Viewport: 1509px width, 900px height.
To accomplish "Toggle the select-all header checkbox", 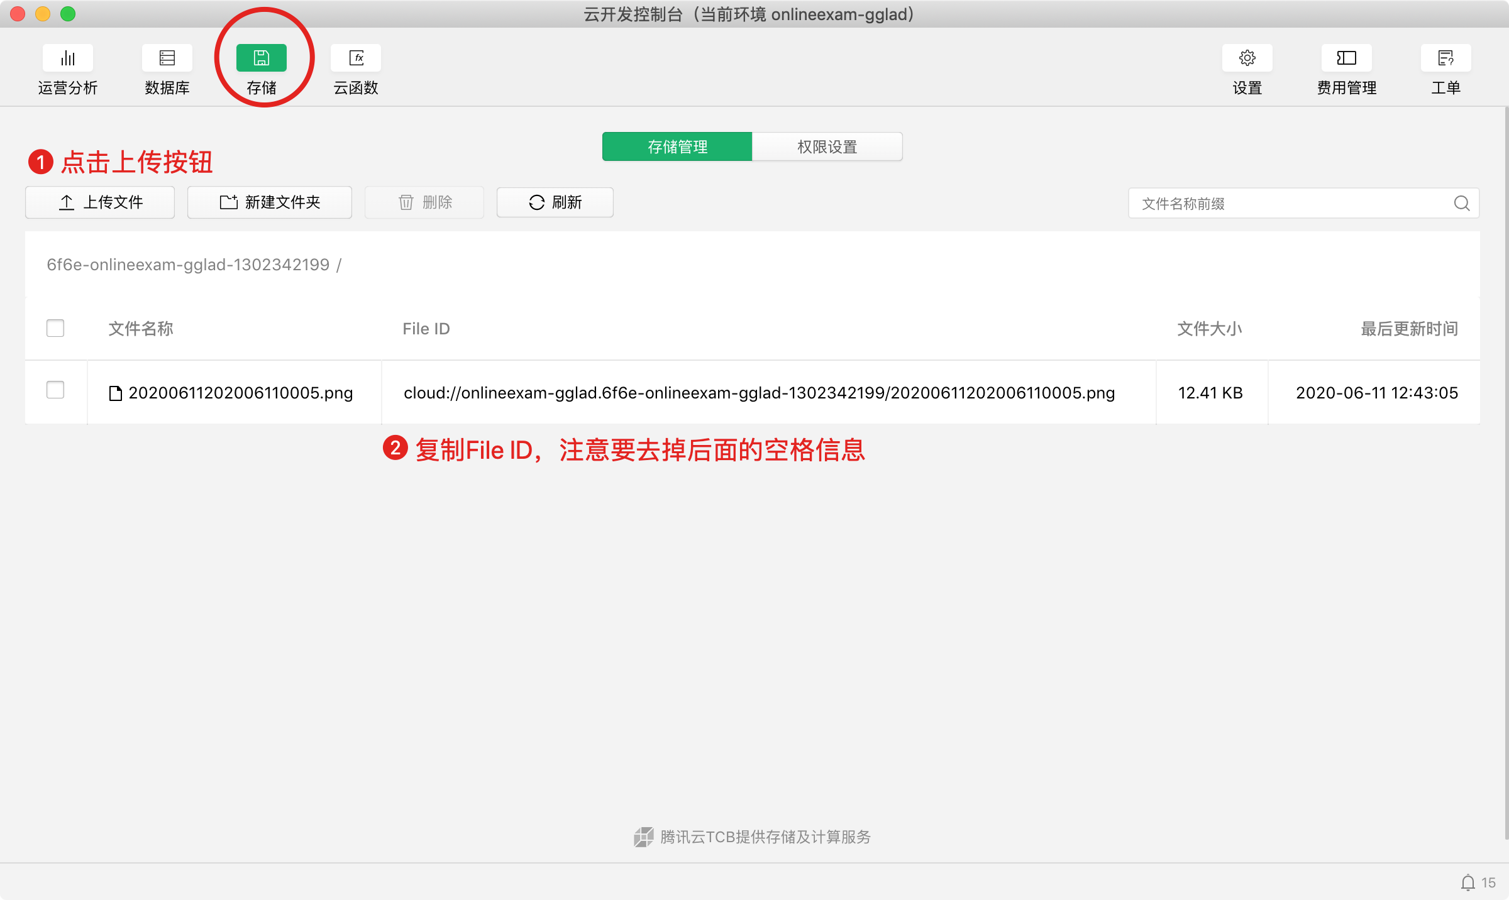I will (x=55, y=328).
